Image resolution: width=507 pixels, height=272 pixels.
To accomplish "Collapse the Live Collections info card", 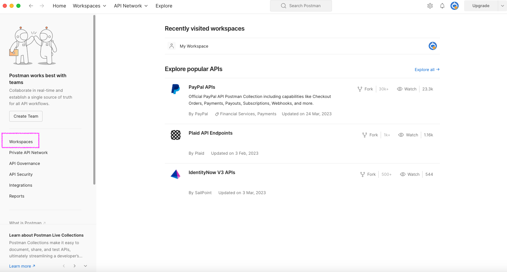I will pos(85,266).
